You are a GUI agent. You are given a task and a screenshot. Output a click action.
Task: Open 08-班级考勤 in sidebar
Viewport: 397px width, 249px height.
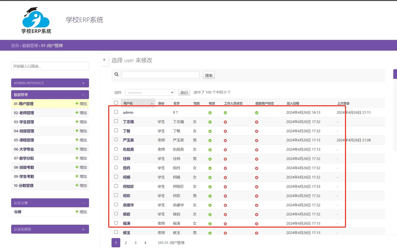[x=24, y=167]
